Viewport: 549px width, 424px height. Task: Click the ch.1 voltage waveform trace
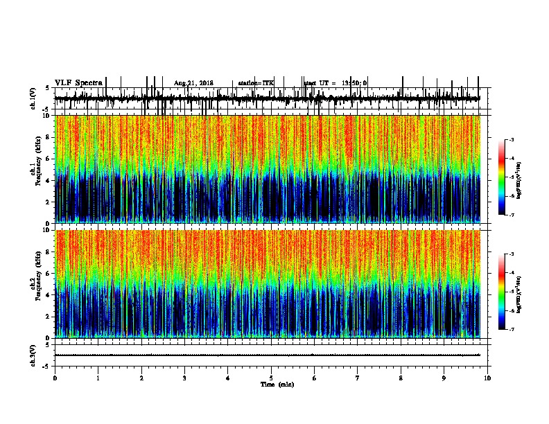tap(268, 98)
